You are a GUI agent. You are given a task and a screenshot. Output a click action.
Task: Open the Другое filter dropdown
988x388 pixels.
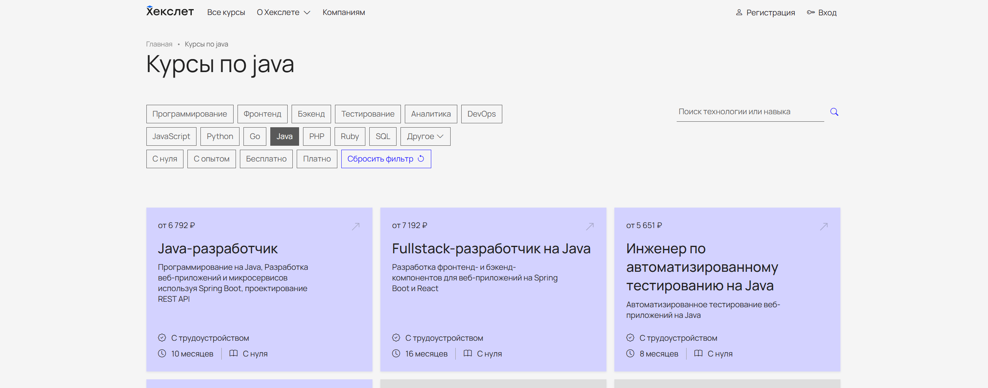pos(425,136)
